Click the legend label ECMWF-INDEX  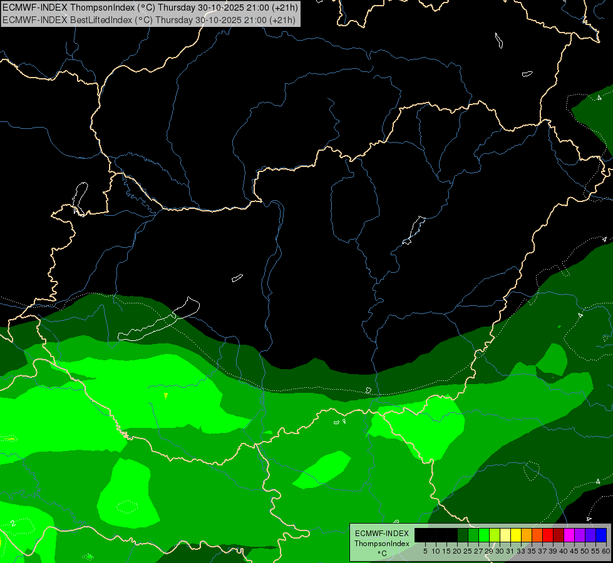pos(382,534)
